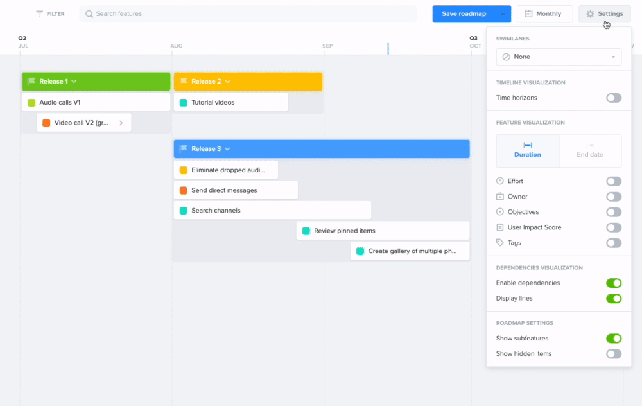Open the Review pinned items card
The width and height of the screenshot is (642, 406).
pos(383,231)
